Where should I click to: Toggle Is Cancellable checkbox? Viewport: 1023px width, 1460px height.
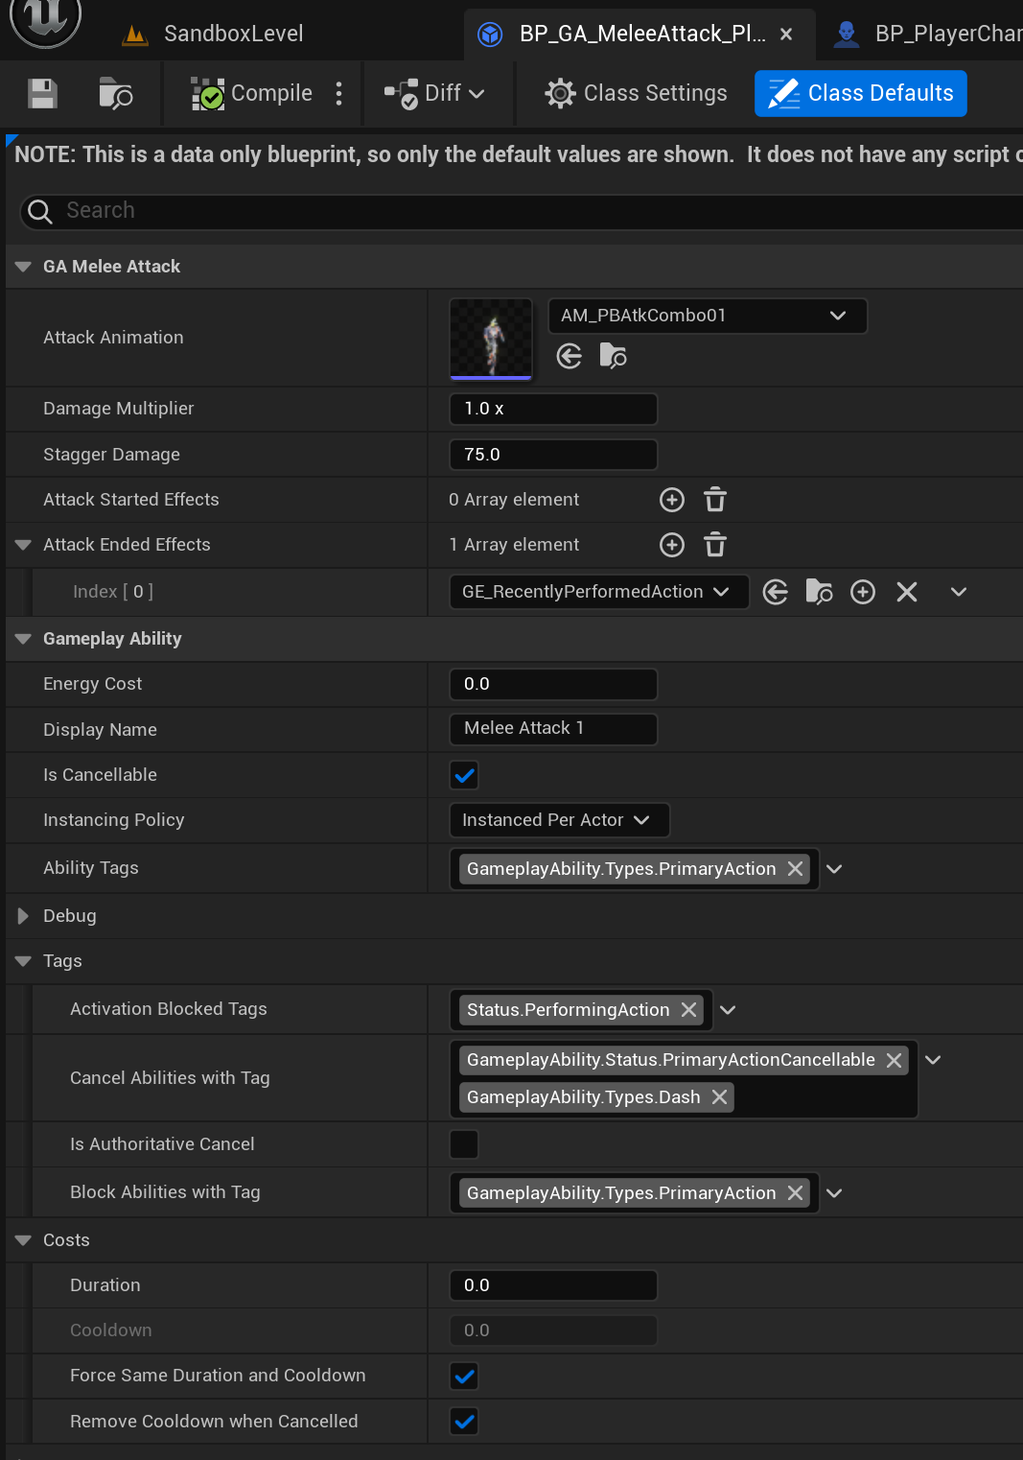click(464, 775)
